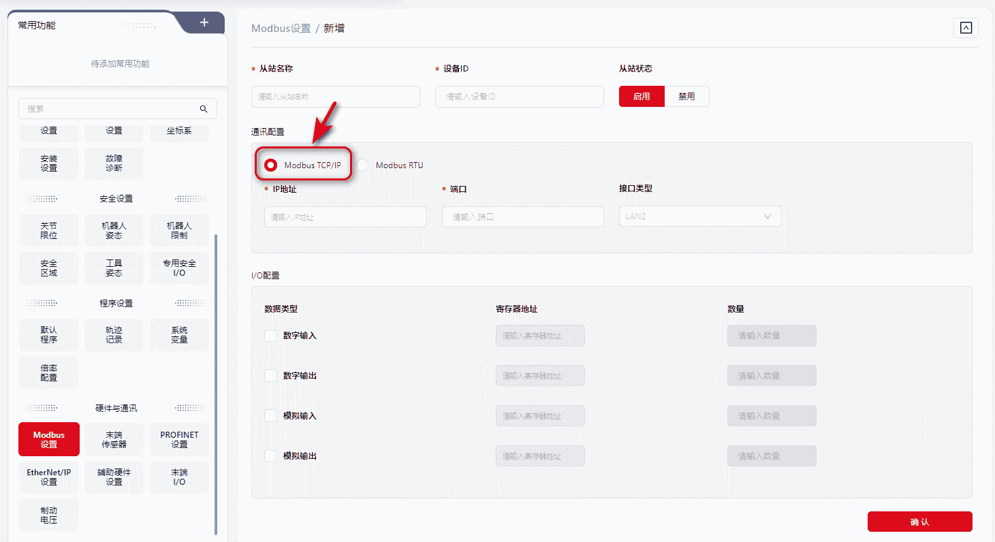995x542 pixels.
Task: Set slave status to 启用
Action: coord(641,97)
